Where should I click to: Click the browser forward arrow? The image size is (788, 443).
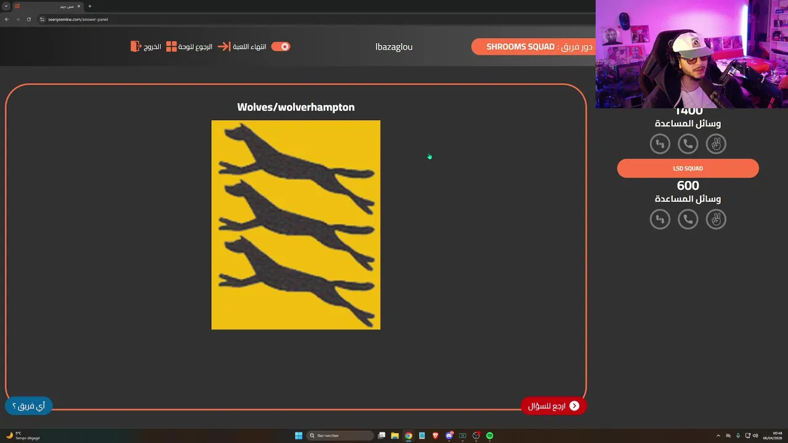(17, 19)
